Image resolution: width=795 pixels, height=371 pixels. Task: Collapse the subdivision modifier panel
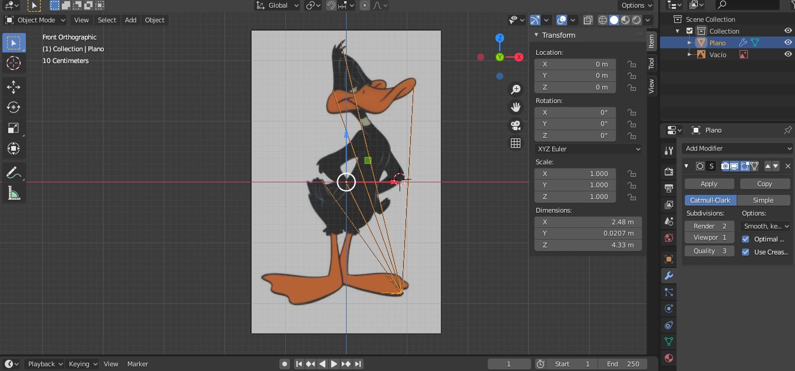687,166
